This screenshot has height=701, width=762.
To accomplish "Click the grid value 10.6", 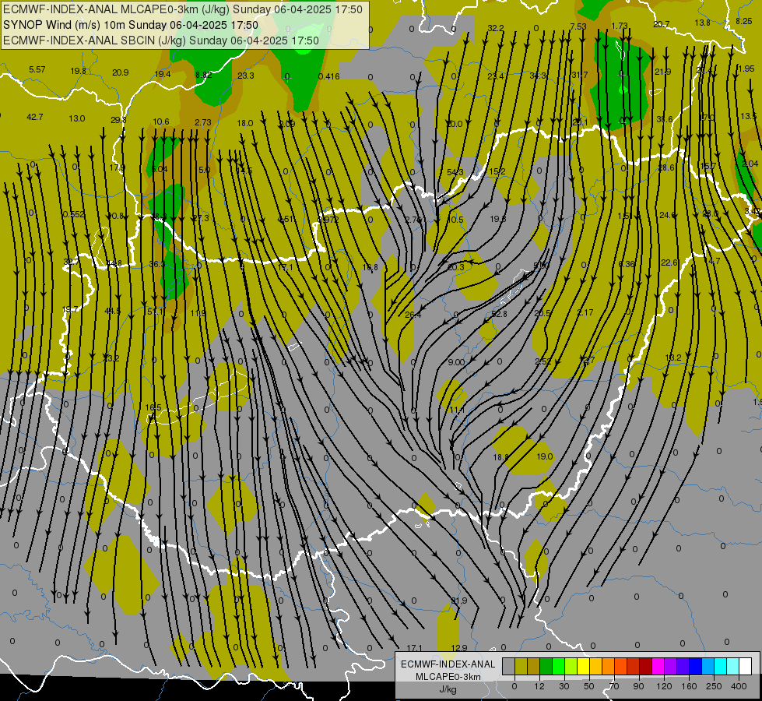I will pyautogui.click(x=161, y=122).
